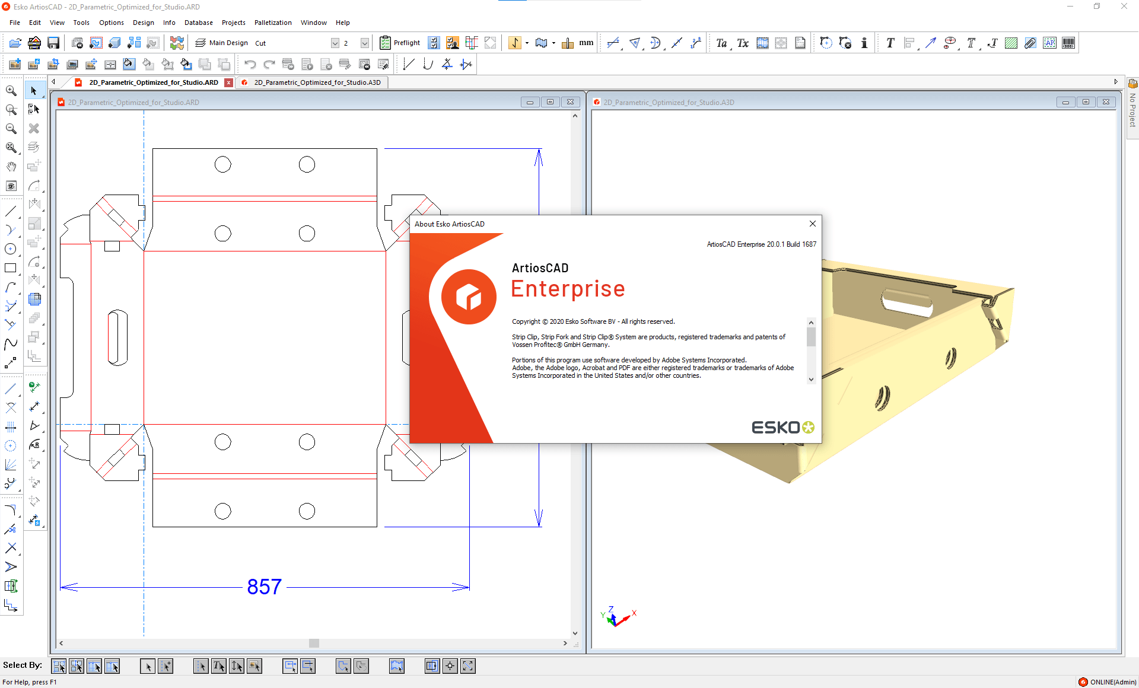
Task: Click the red close button on the ARD tab
Action: (228, 82)
